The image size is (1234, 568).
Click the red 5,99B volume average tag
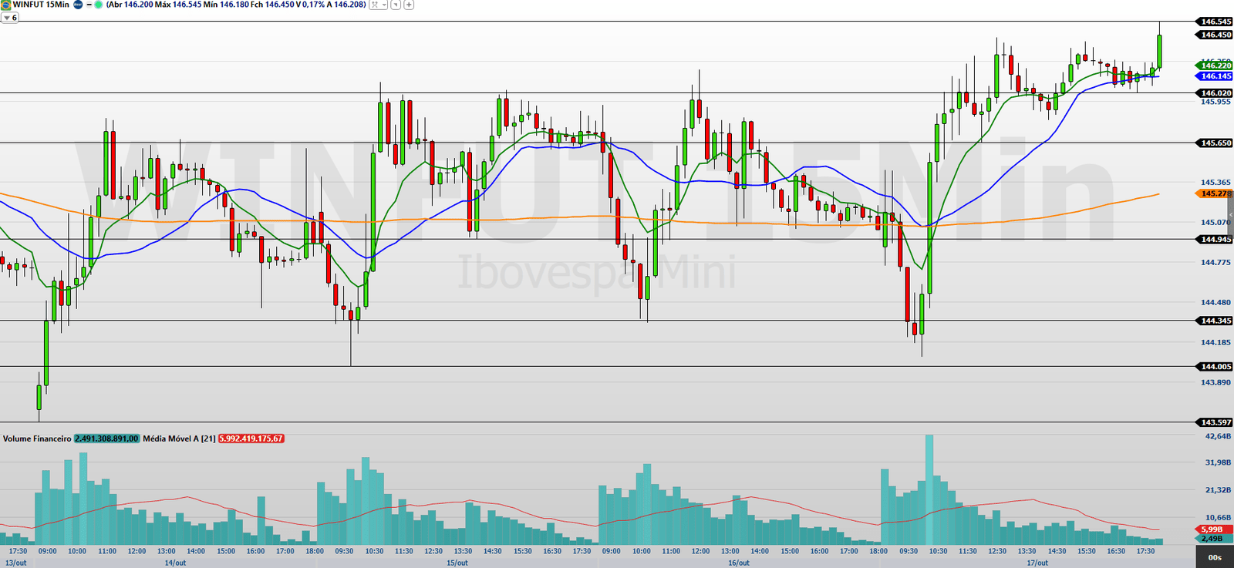pyautogui.click(x=1212, y=529)
